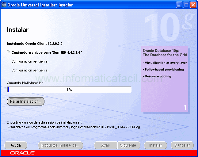Viewport: 198px width, 157px height.
Task: Close the Oracle Universal Installer window
Action: click(x=193, y=5)
